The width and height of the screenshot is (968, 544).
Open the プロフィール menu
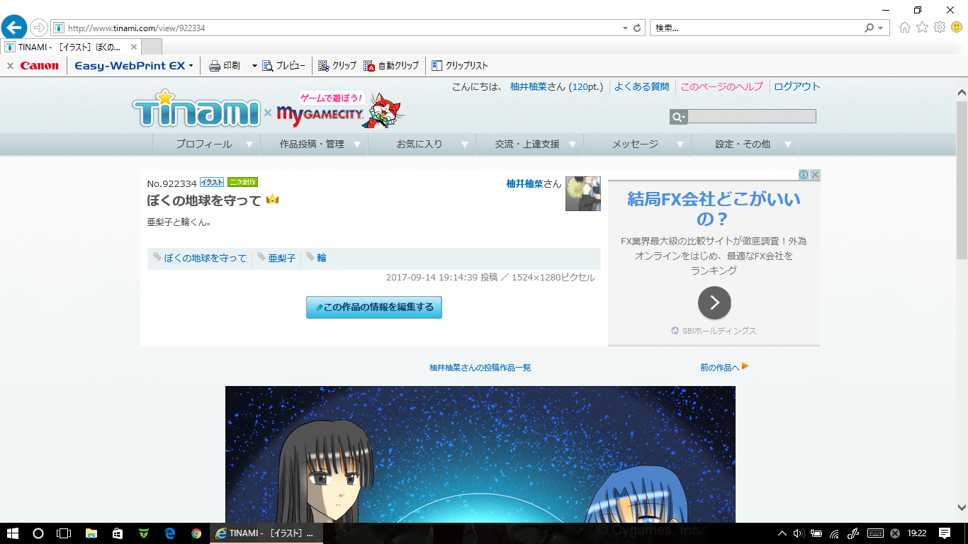point(206,144)
